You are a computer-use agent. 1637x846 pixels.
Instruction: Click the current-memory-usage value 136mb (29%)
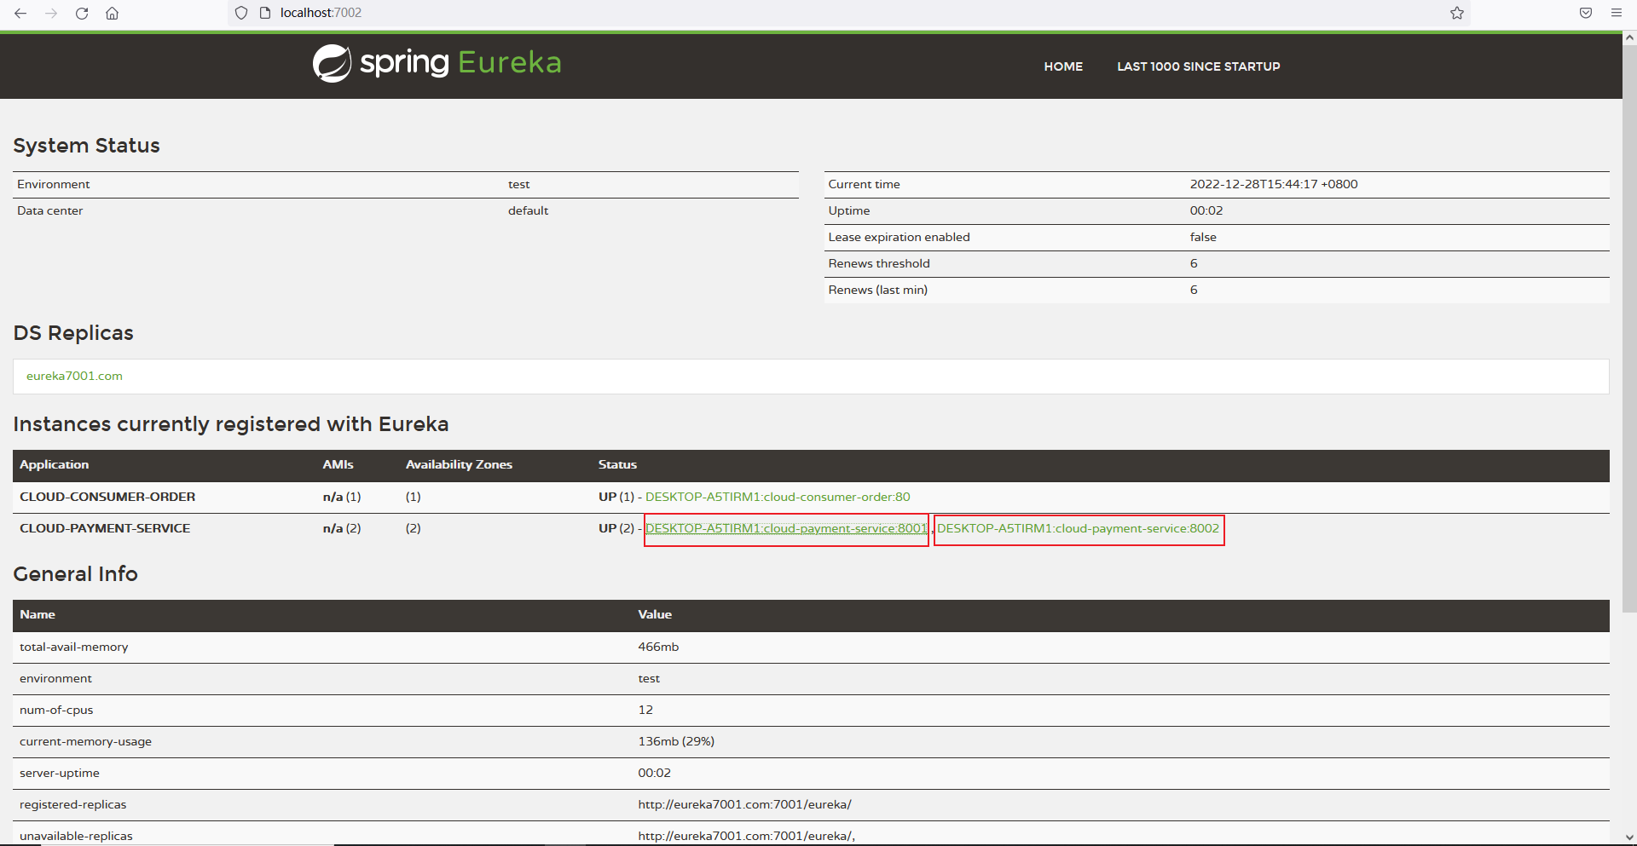676,741
